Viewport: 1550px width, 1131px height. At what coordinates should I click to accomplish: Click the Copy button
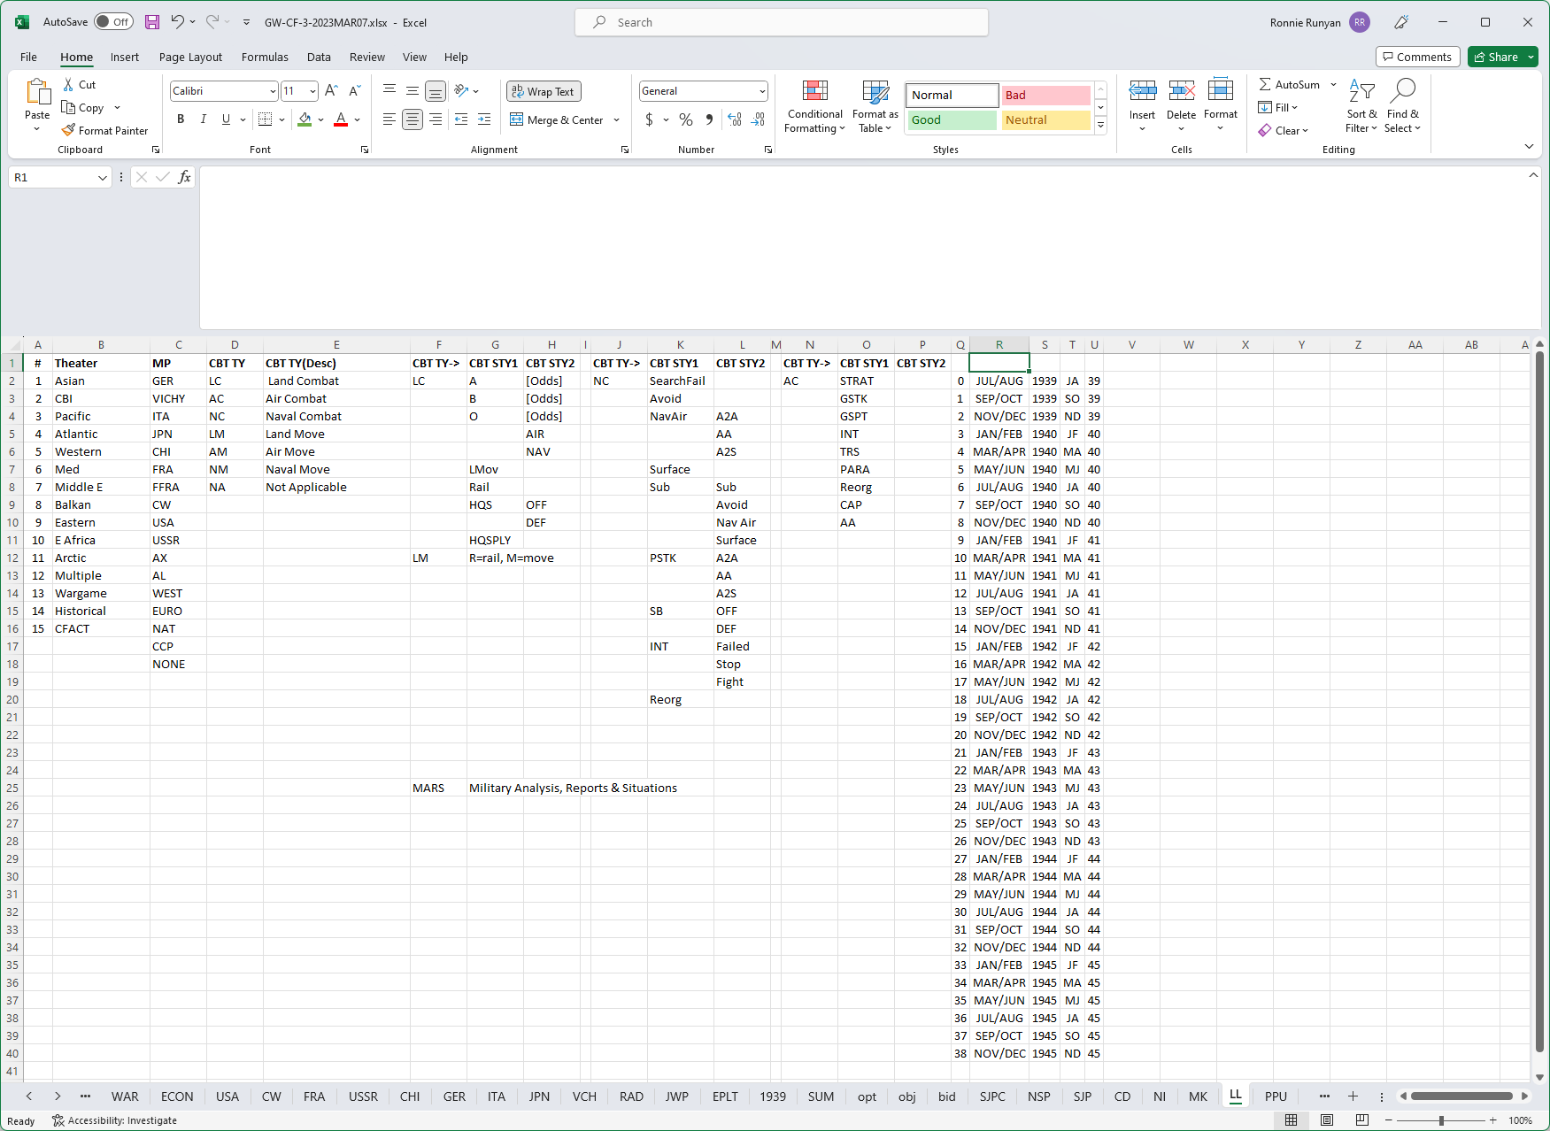tap(83, 108)
